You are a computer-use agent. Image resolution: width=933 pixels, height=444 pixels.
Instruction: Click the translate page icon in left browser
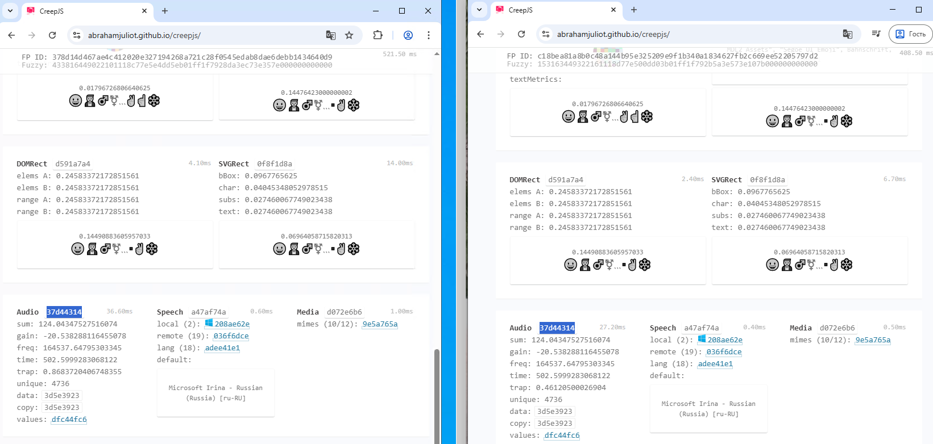point(330,35)
